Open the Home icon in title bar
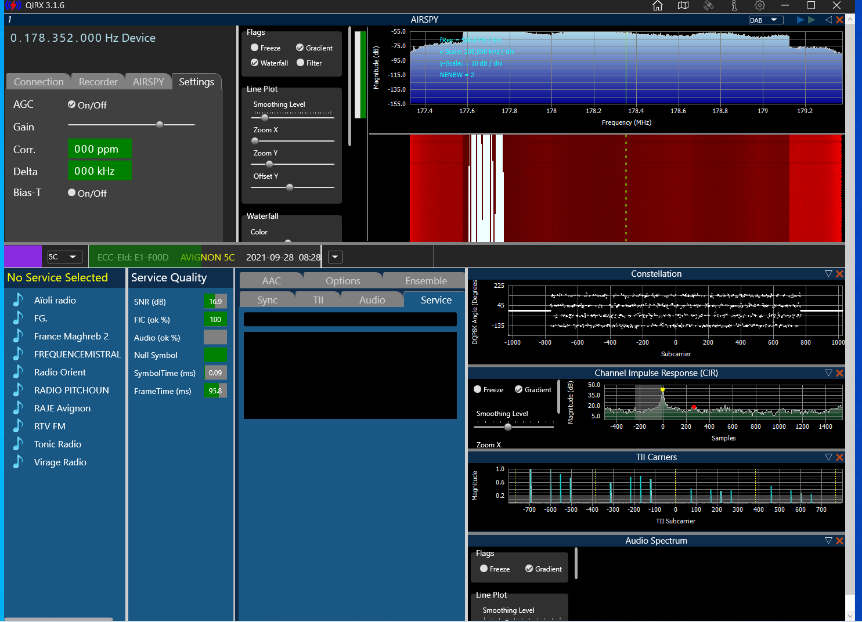The image size is (862, 622). 658,6
